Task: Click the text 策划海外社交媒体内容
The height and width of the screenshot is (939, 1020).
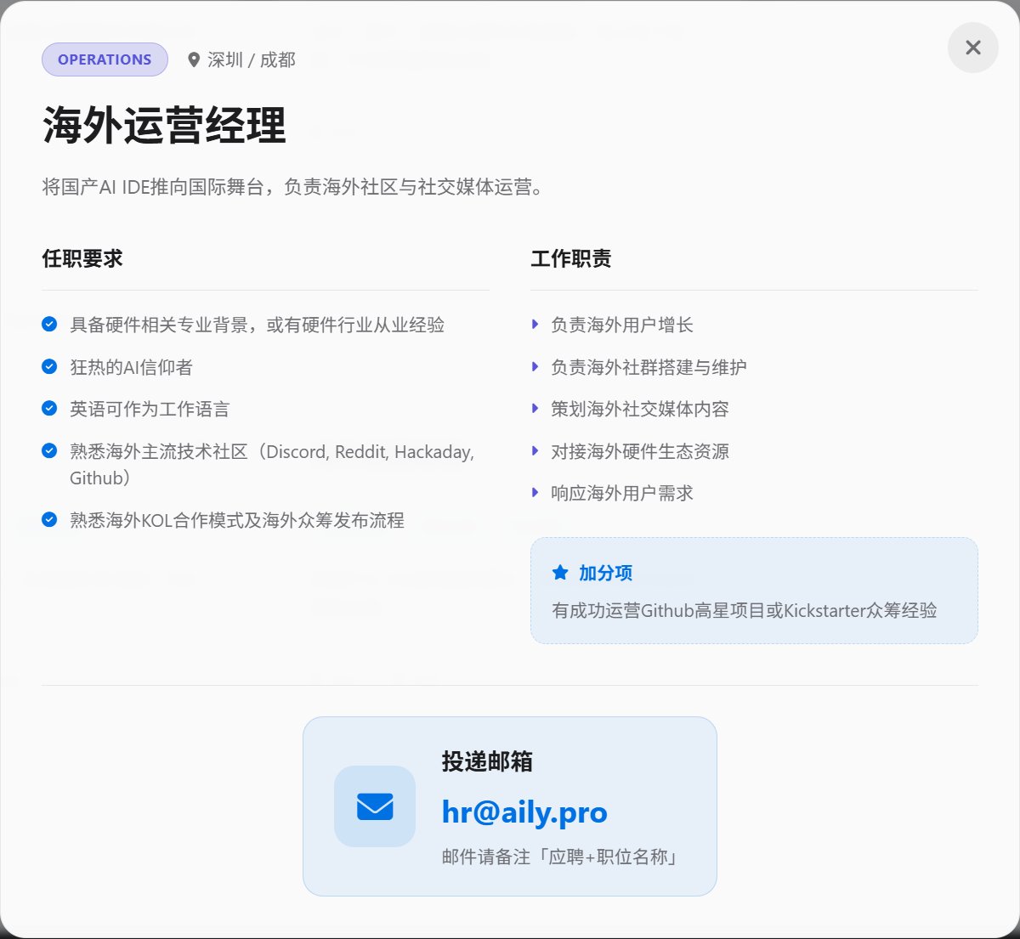Action: [x=640, y=409]
